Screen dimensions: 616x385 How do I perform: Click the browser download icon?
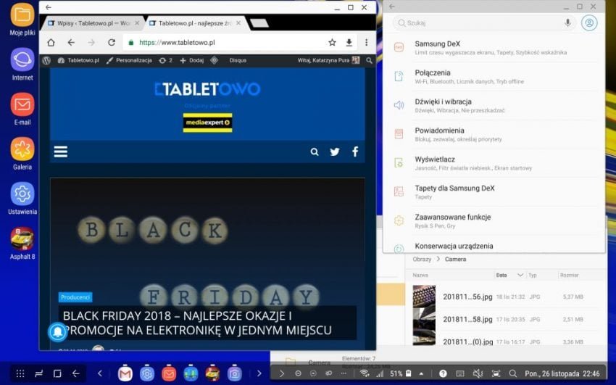(x=349, y=43)
